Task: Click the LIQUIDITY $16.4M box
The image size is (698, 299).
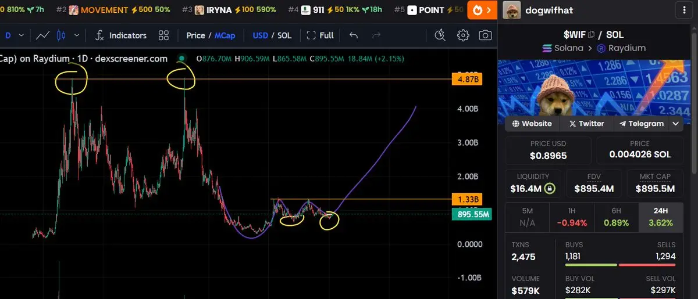Action: point(533,183)
